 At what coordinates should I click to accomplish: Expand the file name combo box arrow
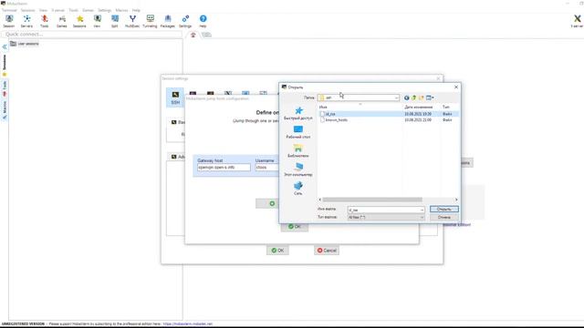point(422,210)
